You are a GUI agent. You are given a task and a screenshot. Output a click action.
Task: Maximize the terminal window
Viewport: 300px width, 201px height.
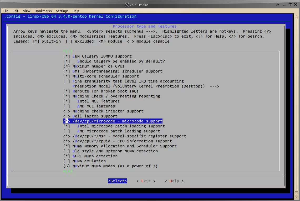290,4
